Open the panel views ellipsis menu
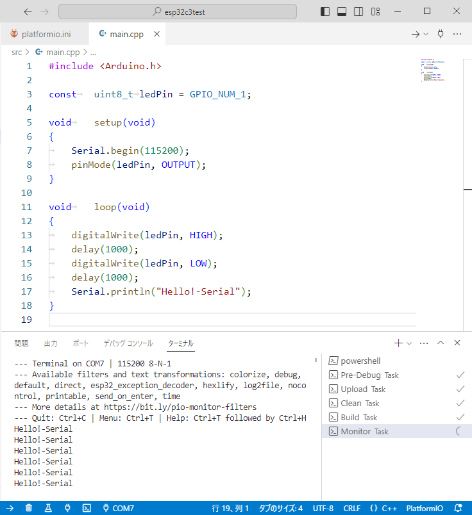Screen dimensions: 472x515 (x=424, y=343)
